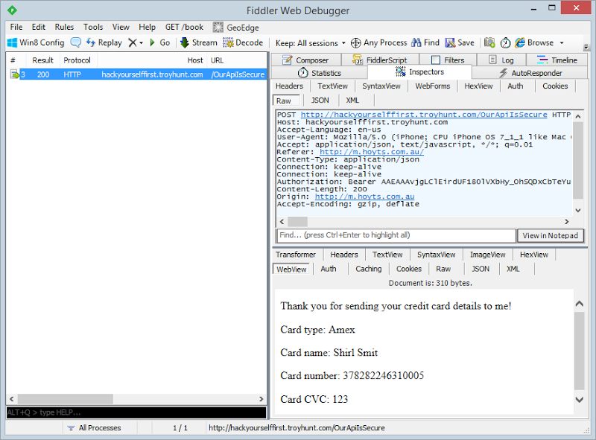Click the Find text input field
This screenshot has height=440, width=596.
click(x=396, y=235)
